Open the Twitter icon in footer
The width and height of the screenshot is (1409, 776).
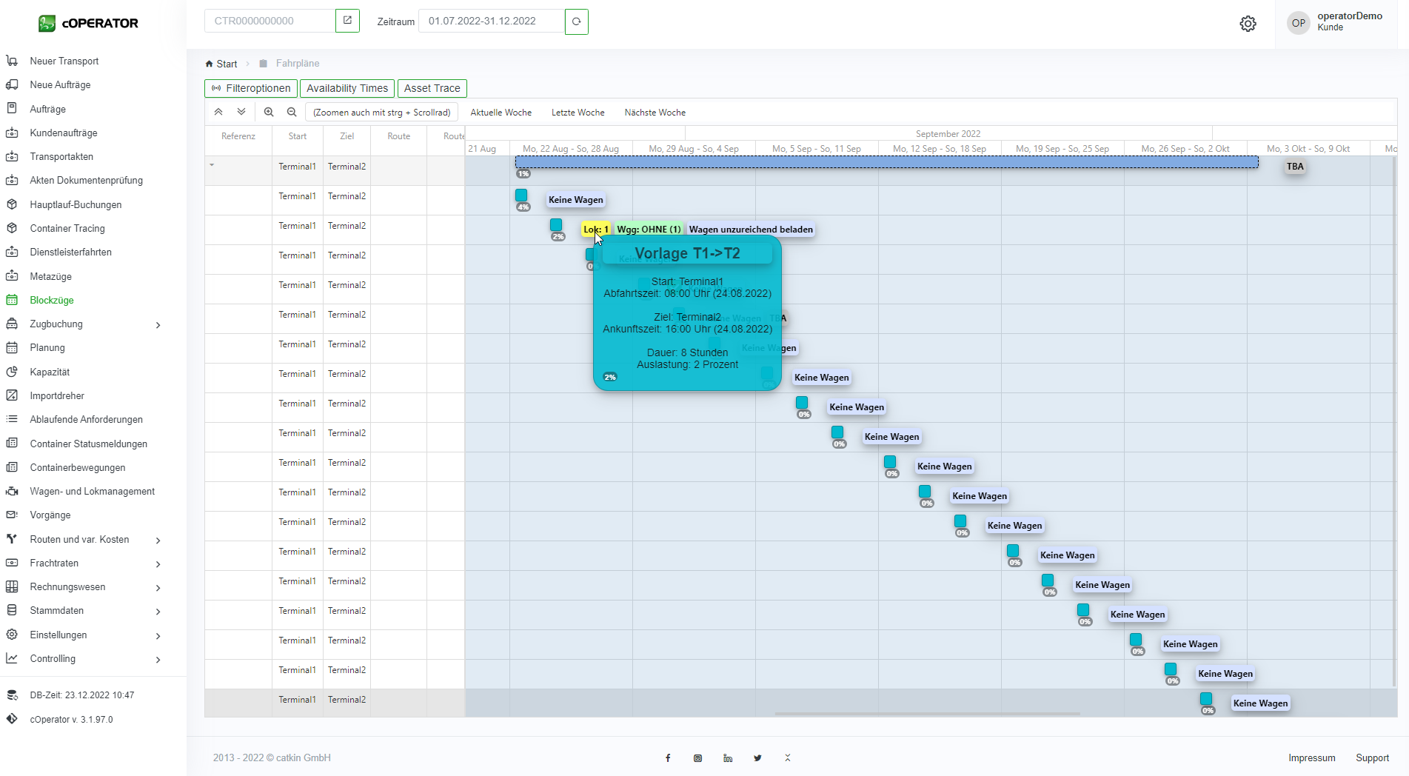click(757, 758)
